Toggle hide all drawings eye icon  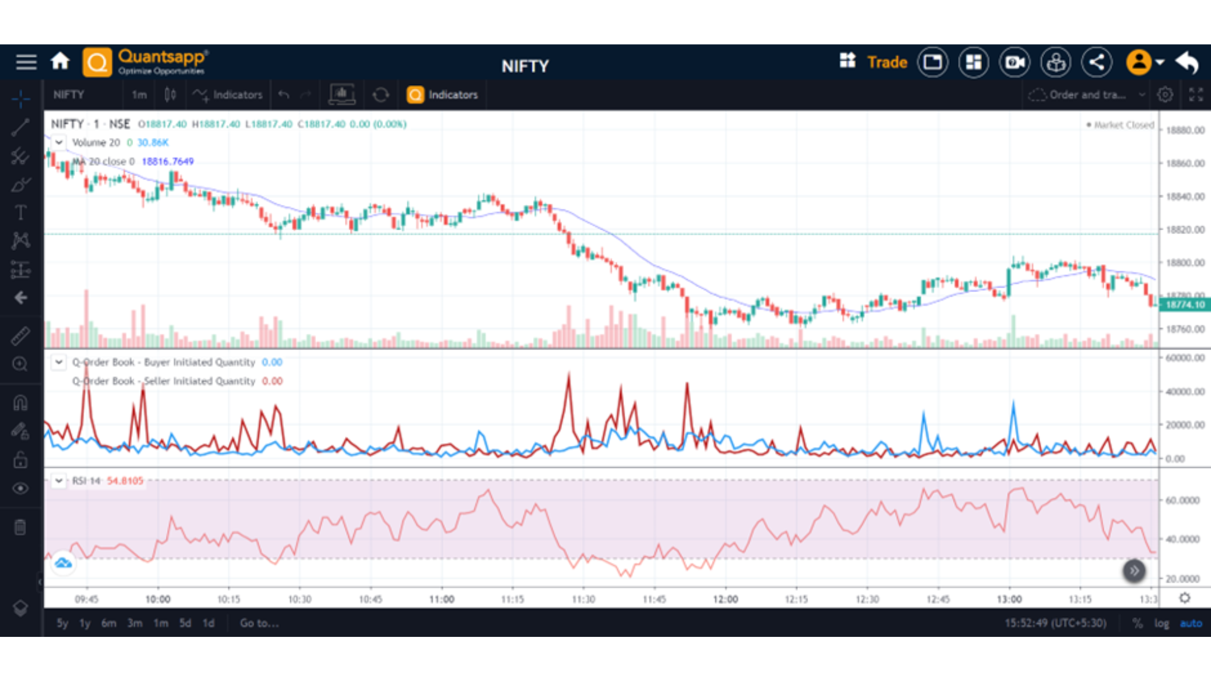20,489
